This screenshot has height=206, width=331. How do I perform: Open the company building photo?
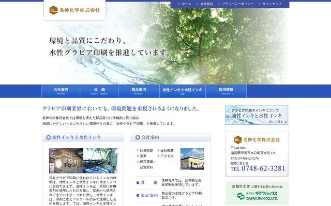192,159
